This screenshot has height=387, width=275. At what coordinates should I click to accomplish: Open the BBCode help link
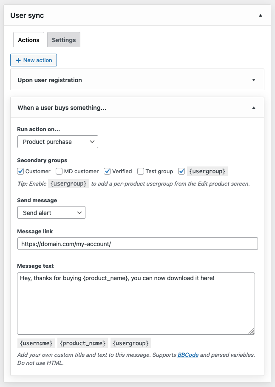click(x=188, y=355)
